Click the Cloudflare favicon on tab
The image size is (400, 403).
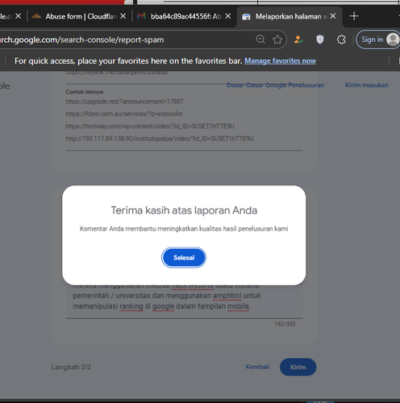coord(36,16)
